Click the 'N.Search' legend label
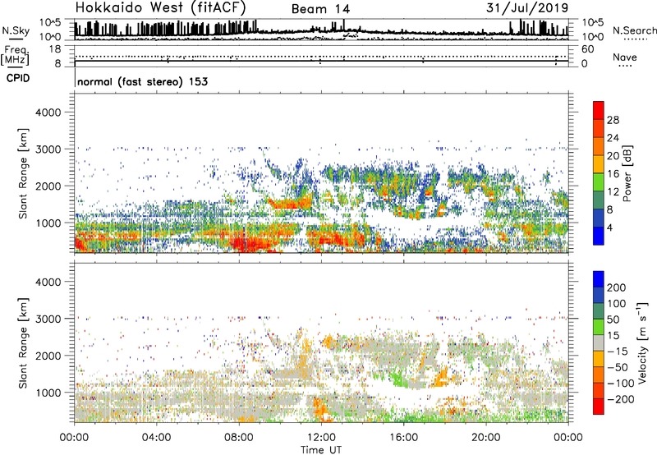Viewport: 657px width, 455px height. click(634, 30)
